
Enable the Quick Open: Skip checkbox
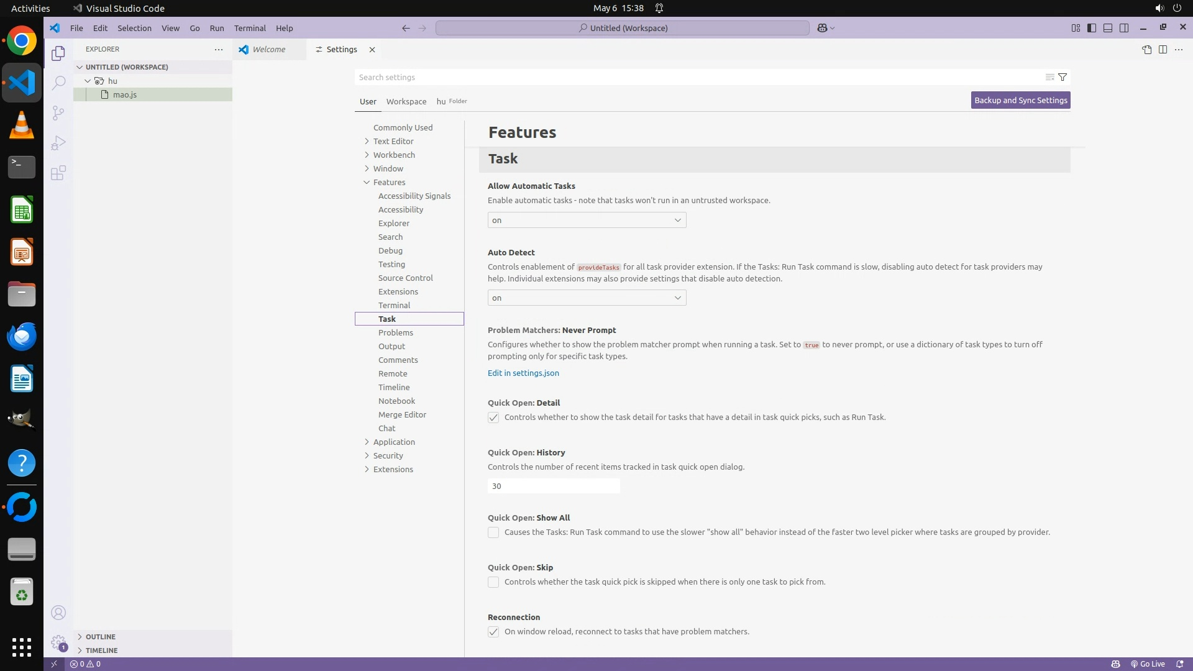pyautogui.click(x=493, y=582)
